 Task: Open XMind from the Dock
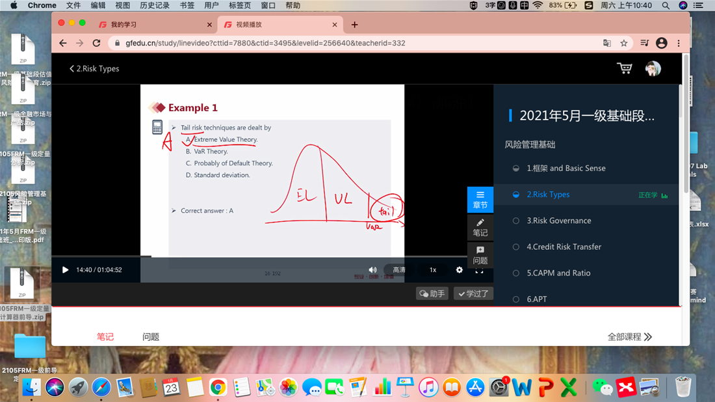(x=626, y=388)
